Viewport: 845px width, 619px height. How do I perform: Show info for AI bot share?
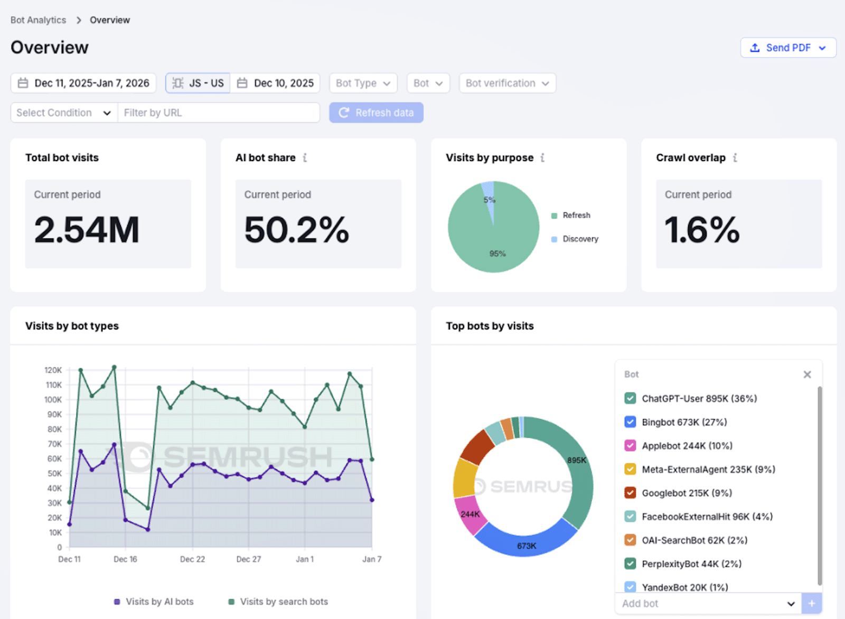click(305, 157)
